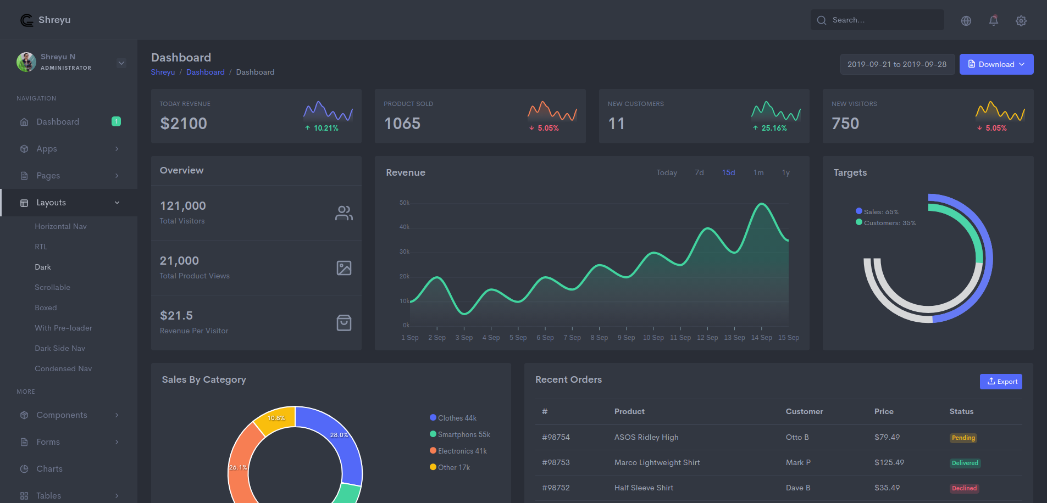Click the Revenue Per Visitor shopping bag icon
This screenshot has height=503, width=1047.
[x=344, y=323]
